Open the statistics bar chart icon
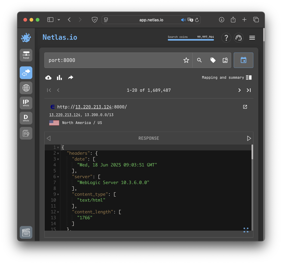 pyautogui.click(x=59, y=77)
